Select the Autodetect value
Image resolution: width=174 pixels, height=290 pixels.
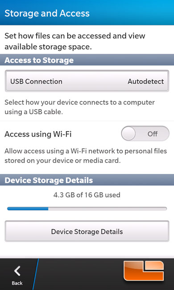click(146, 81)
